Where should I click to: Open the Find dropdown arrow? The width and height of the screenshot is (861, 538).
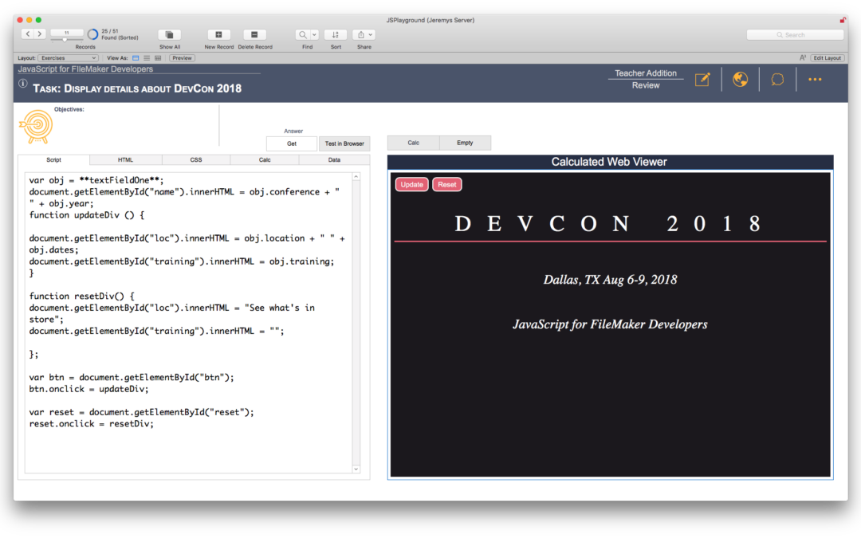coord(314,34)
